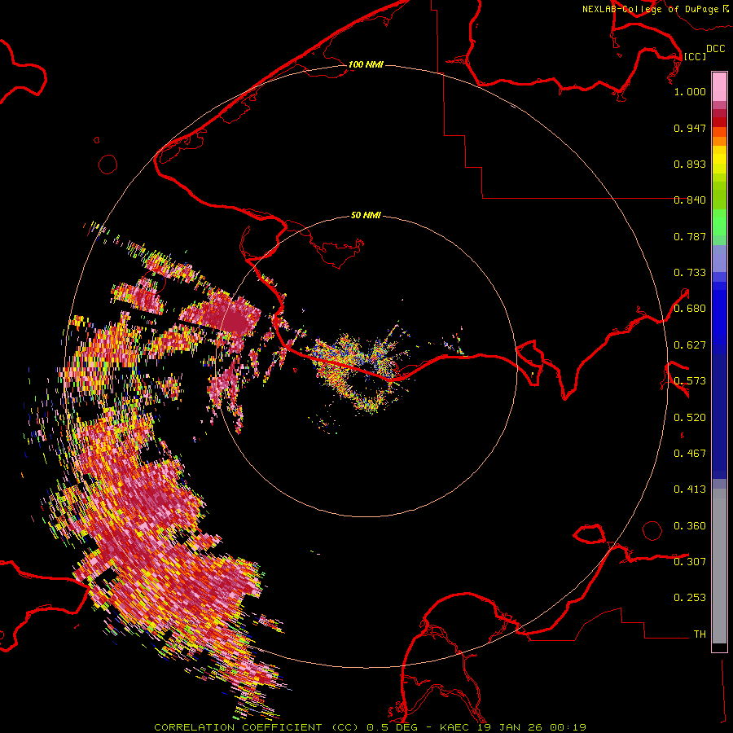Click the 1.000 value on the color scale
The image size is (733, 733).
click(x=690, y=91)
